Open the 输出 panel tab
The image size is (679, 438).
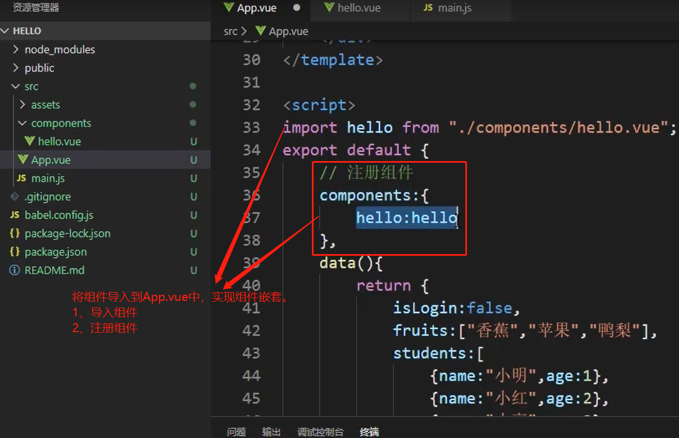coord(272,432)
